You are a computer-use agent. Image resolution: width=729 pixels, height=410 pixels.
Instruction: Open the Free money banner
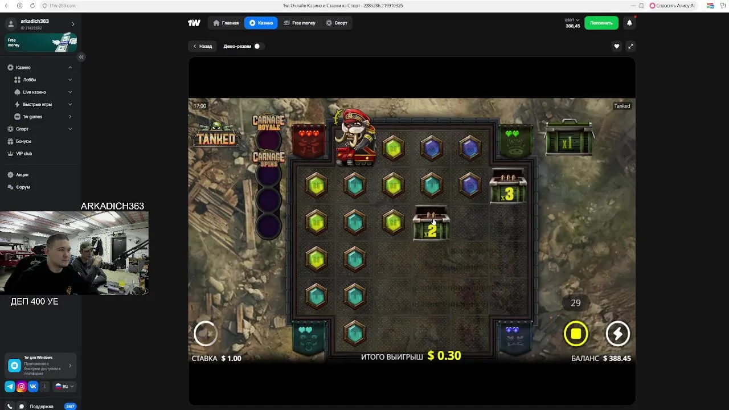[x=41, y=43]
